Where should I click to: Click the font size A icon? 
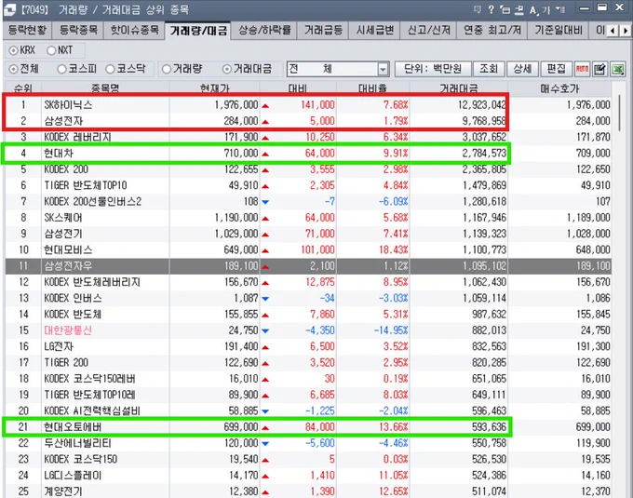[x=533, y=10]
